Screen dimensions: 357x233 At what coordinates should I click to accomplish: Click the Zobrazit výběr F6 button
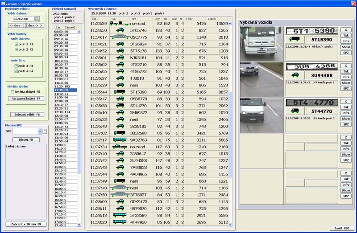coord(27,114)
